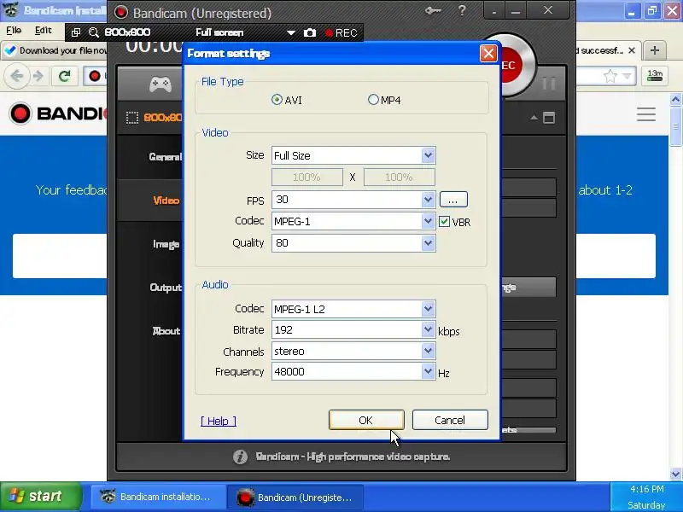The height and width of the screenshot is (512, 683).
Task: Click the browser back arrow
Action: click(x=17, y=76)
